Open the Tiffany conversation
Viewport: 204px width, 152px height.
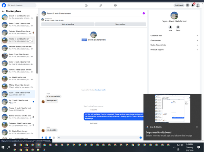18,86
